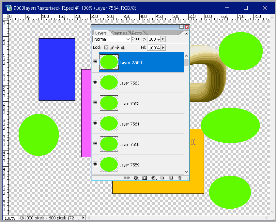Open the layer style effects button

tap(136, 178)
